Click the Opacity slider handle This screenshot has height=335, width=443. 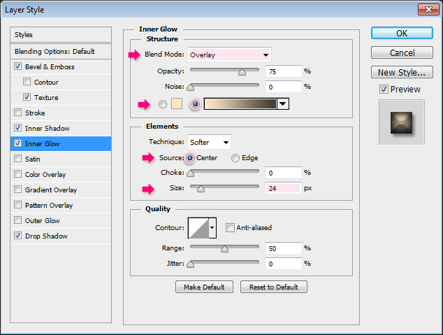242,72
